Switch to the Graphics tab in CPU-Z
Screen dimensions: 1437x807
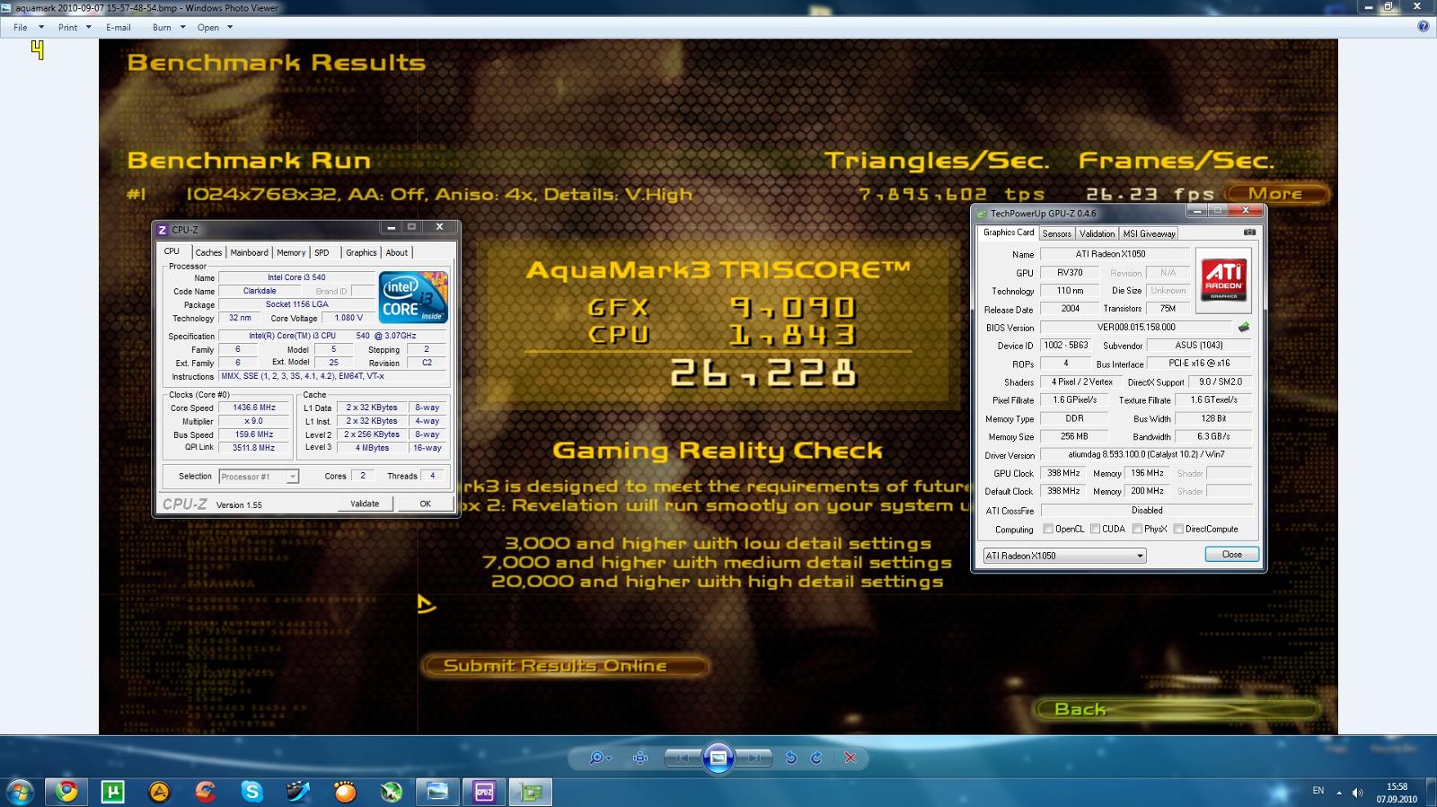point(361,252)
